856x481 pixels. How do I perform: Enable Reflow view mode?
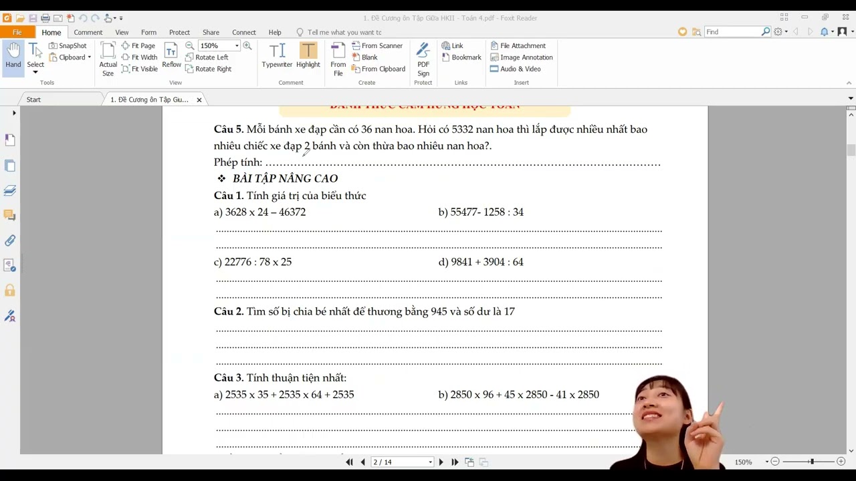click(x=171, y=55)
